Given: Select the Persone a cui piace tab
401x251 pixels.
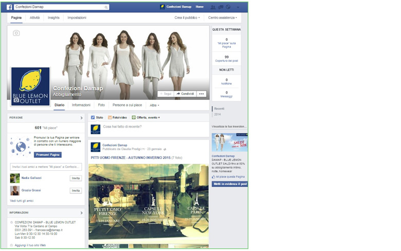Looking at the screenshot, I should 127,105.
